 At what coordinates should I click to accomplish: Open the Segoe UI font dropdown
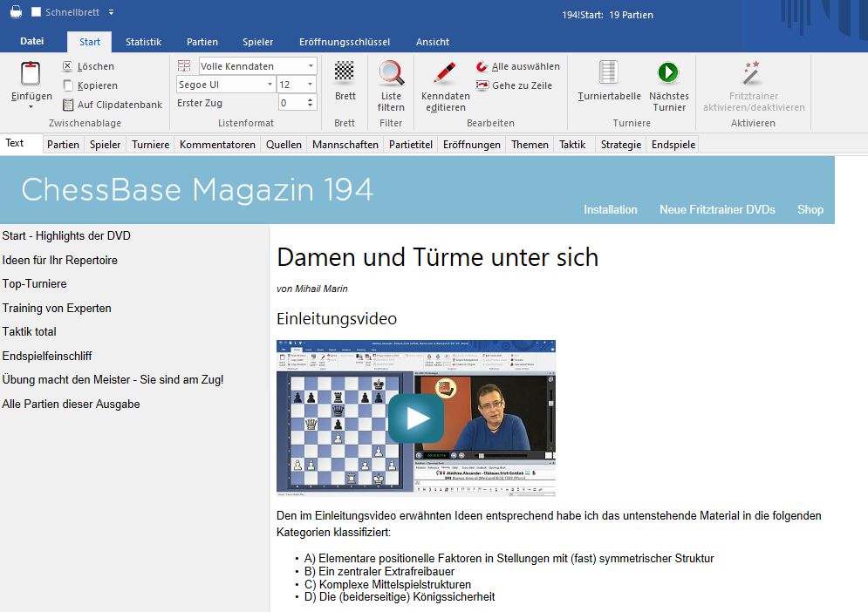270,85
